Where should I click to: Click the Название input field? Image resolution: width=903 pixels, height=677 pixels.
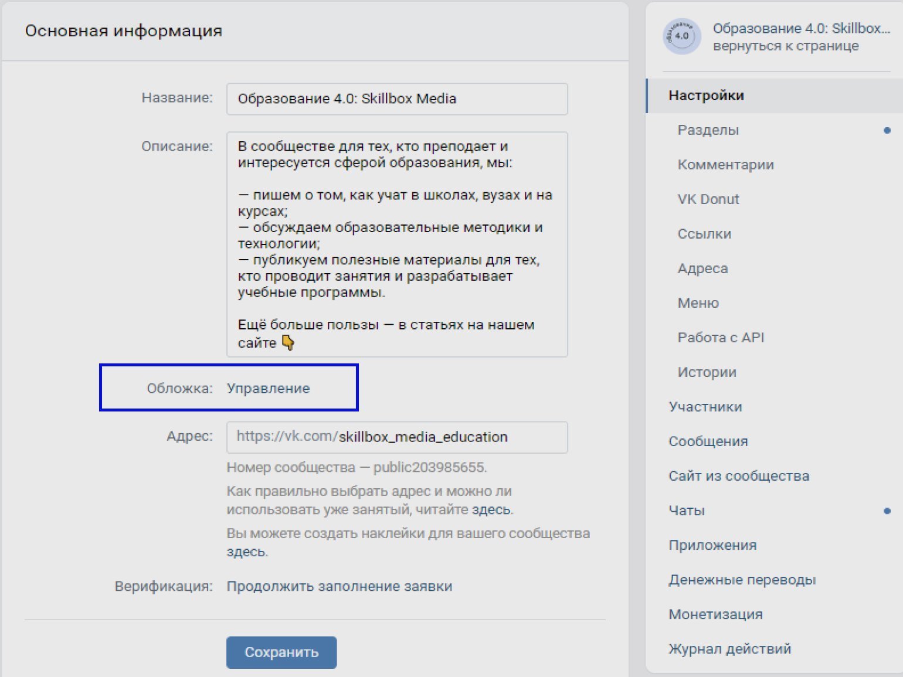pos(397,98)
